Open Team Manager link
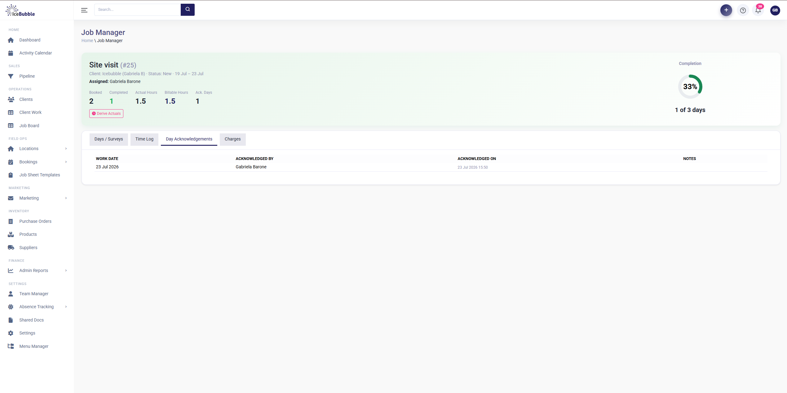Viewport: 787px width, 393px height. pos(34,294)
